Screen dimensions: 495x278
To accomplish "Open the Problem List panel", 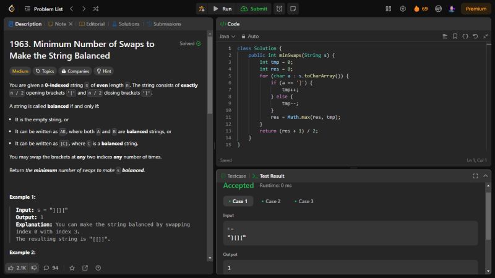I will tap(44, 9).
